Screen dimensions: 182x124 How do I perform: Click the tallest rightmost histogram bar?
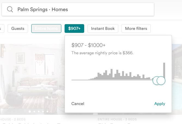(164, 70)
